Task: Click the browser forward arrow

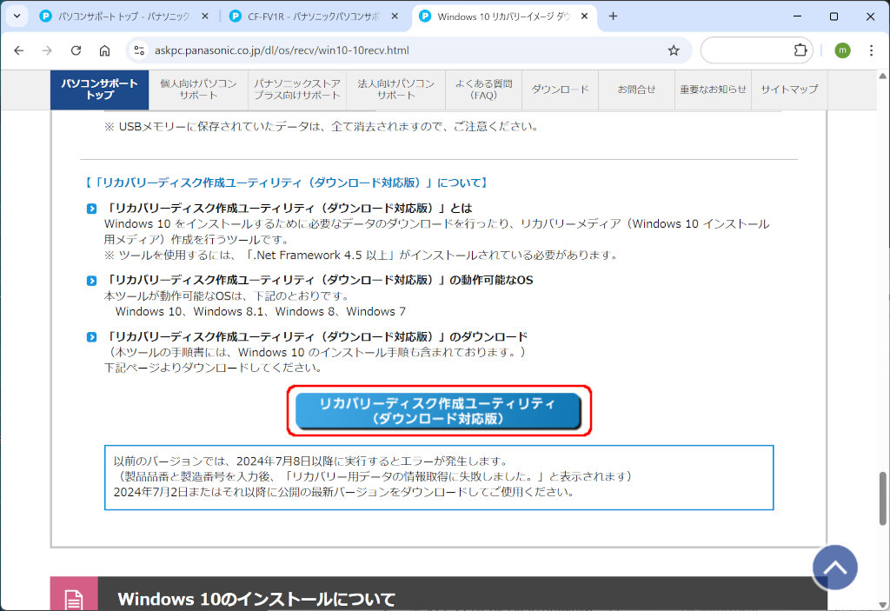Action: click(x=47, y=50)
